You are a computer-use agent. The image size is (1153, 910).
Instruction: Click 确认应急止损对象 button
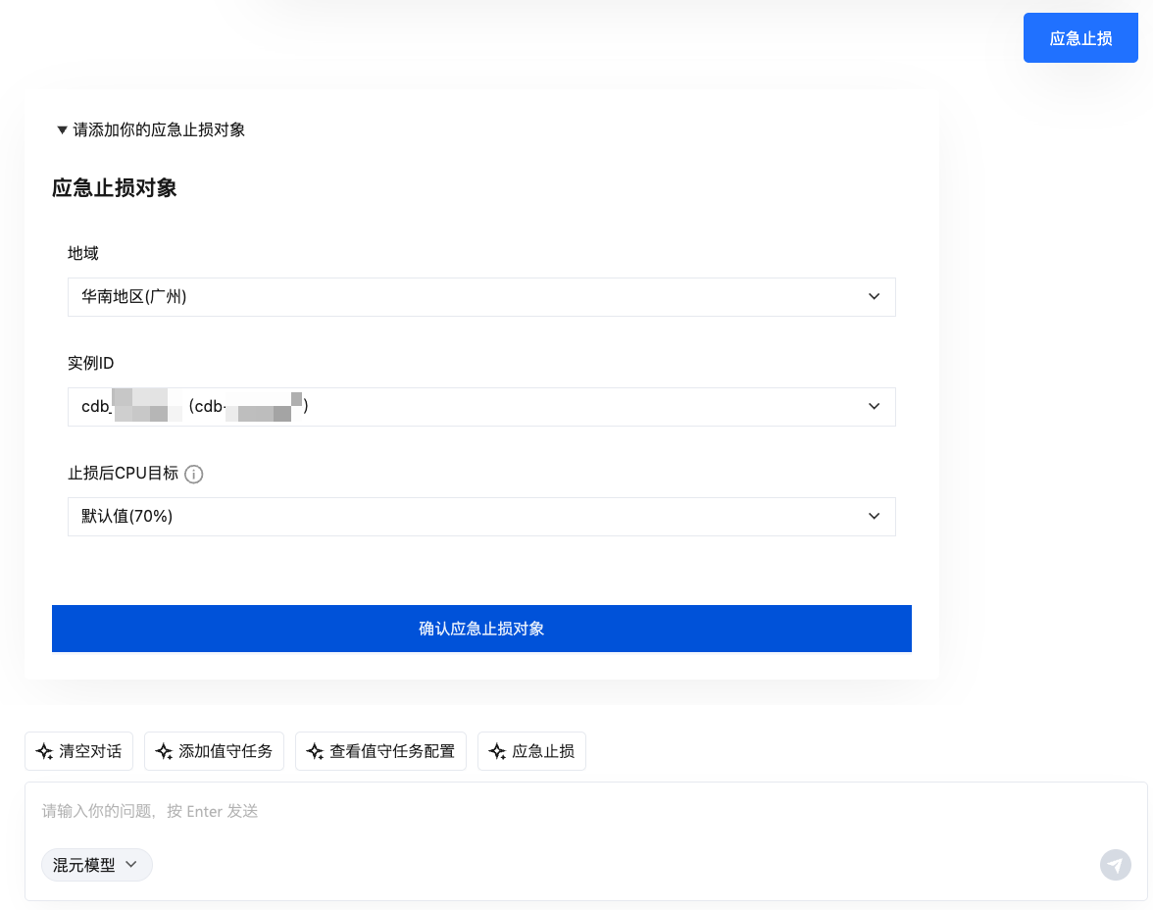click(481, 629)
